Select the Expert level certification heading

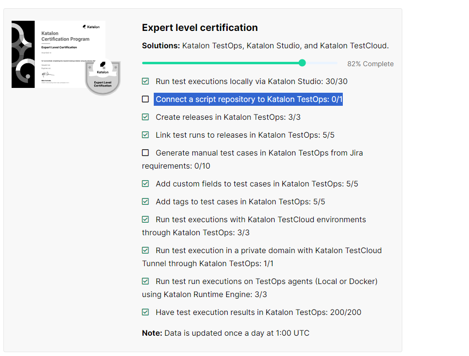click(200, 28)
